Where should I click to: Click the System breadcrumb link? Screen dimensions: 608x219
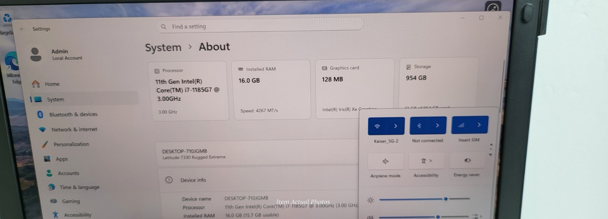(163, 48)
